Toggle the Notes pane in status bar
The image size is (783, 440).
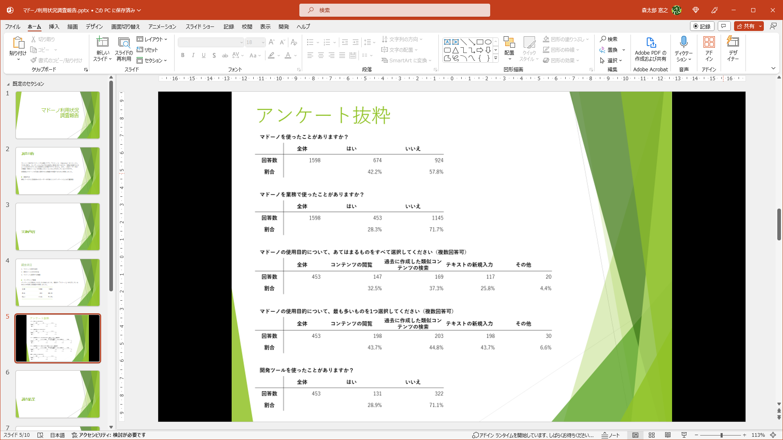(x=611, y=435)
